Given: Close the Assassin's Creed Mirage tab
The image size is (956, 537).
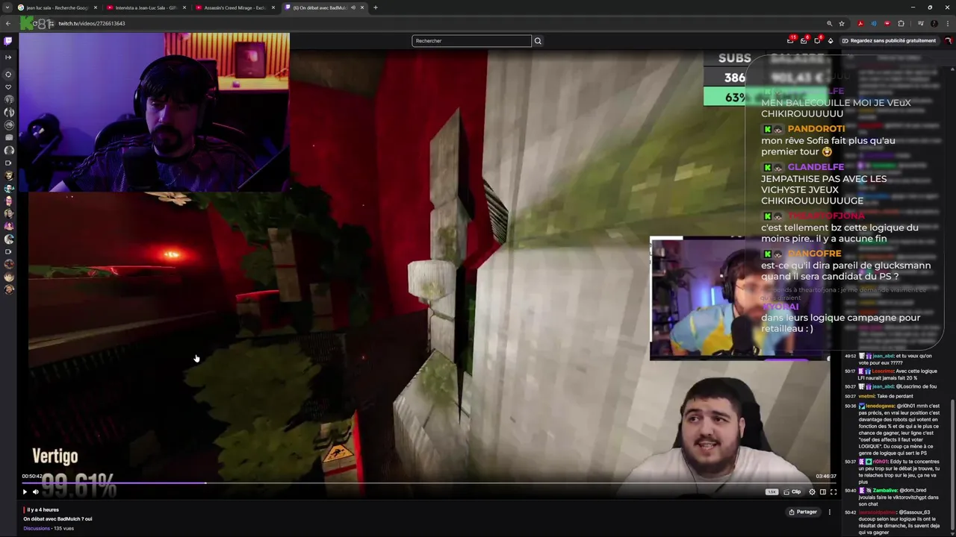Looking at the screenshot, I should 273,7.
